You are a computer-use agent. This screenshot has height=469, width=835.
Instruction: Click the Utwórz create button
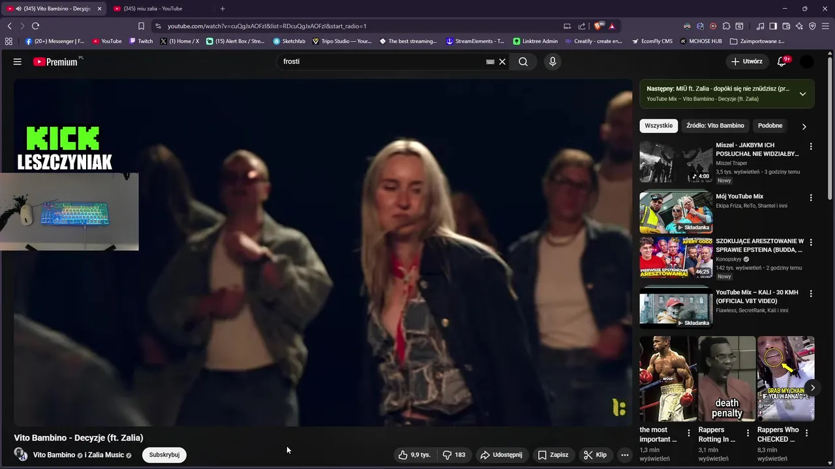747,61
